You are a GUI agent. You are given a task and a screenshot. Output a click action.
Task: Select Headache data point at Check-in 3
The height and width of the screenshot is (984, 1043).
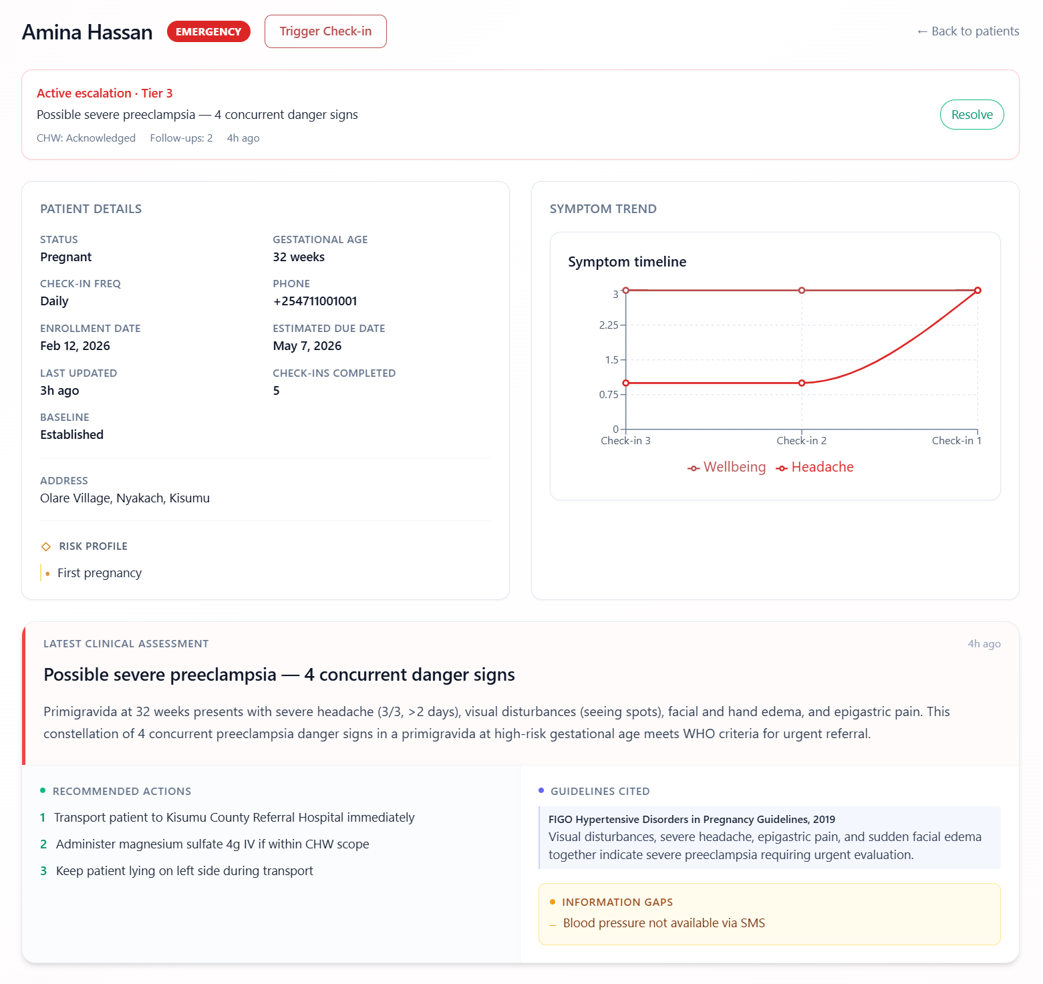[x=626, y=383]
